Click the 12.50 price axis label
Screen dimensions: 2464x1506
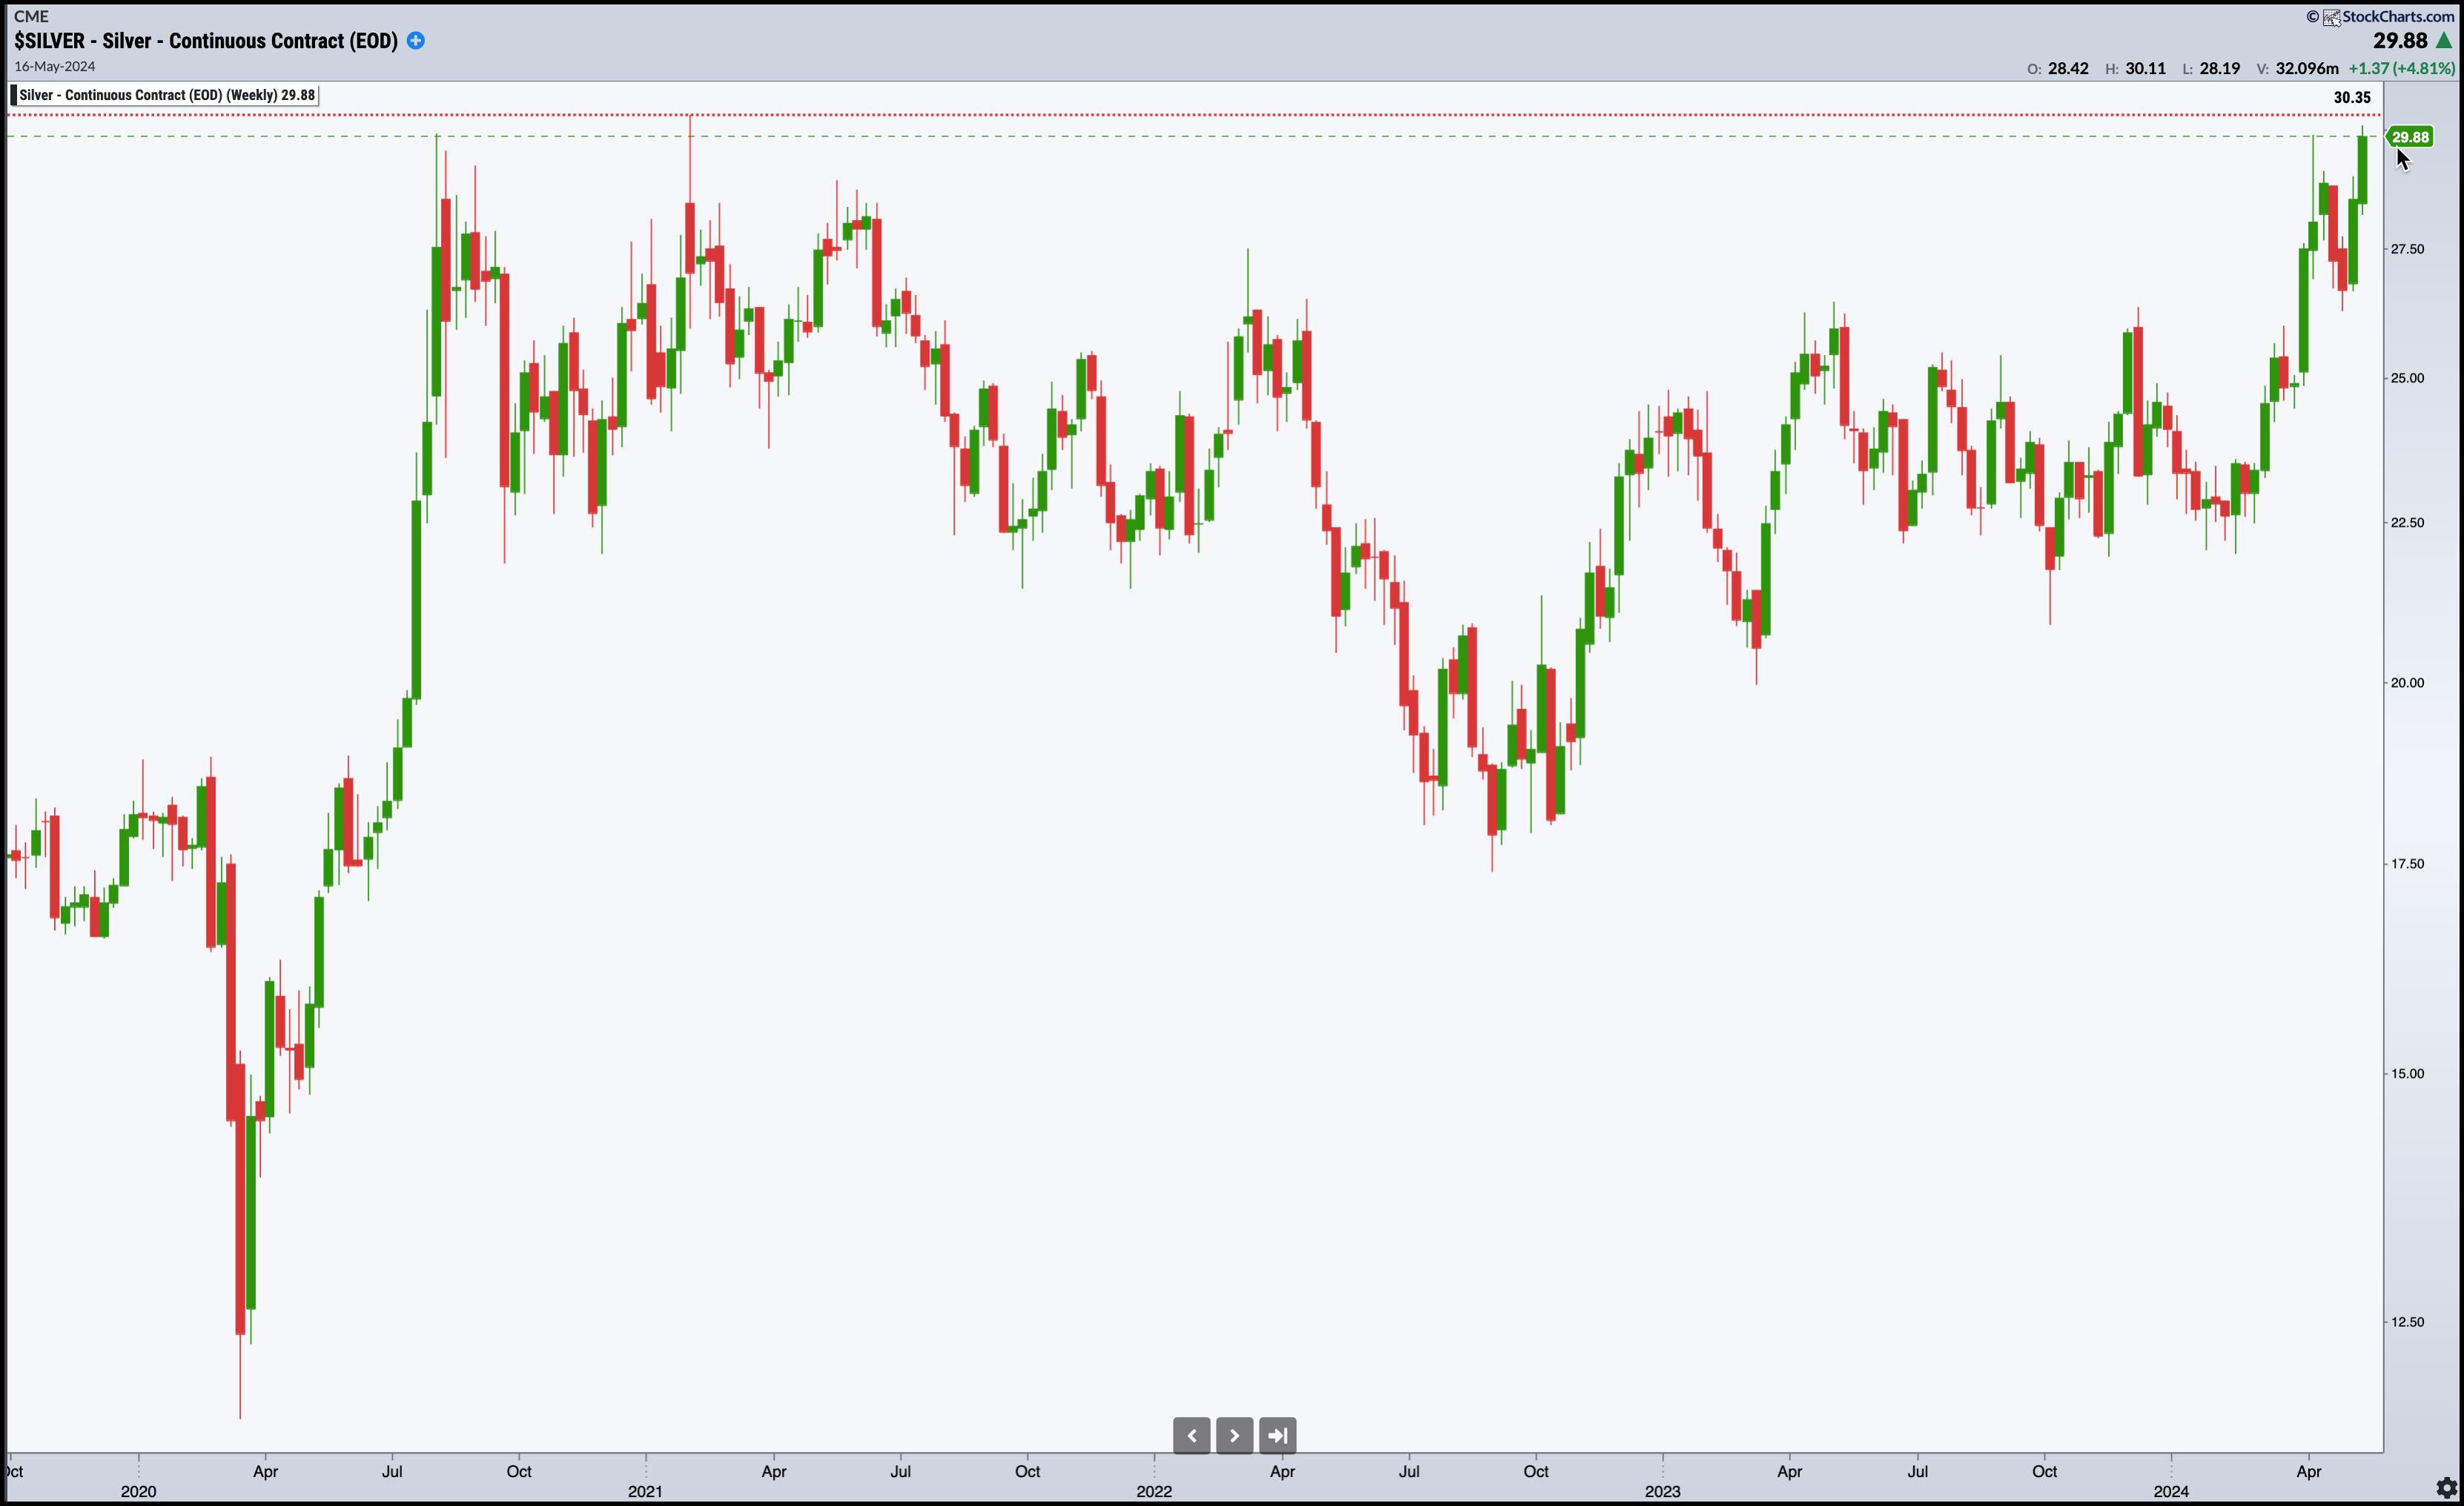(x=2407, y=1322)
